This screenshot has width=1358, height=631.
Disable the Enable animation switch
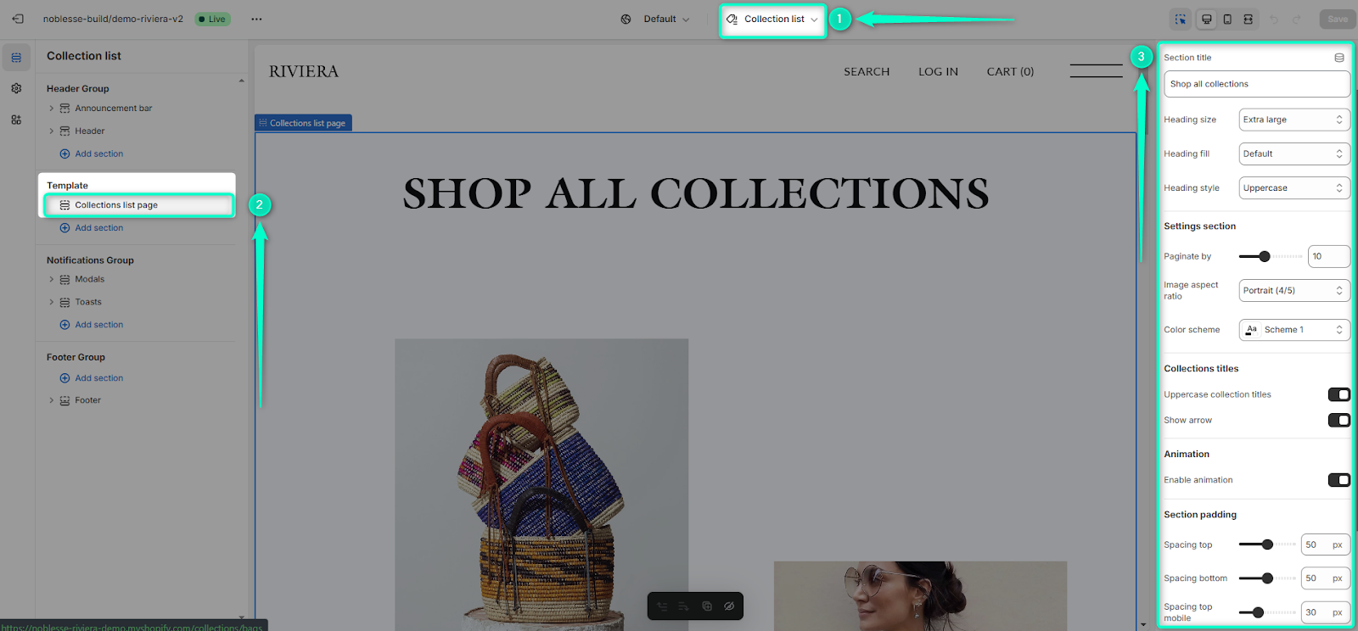click(1338, 480)
